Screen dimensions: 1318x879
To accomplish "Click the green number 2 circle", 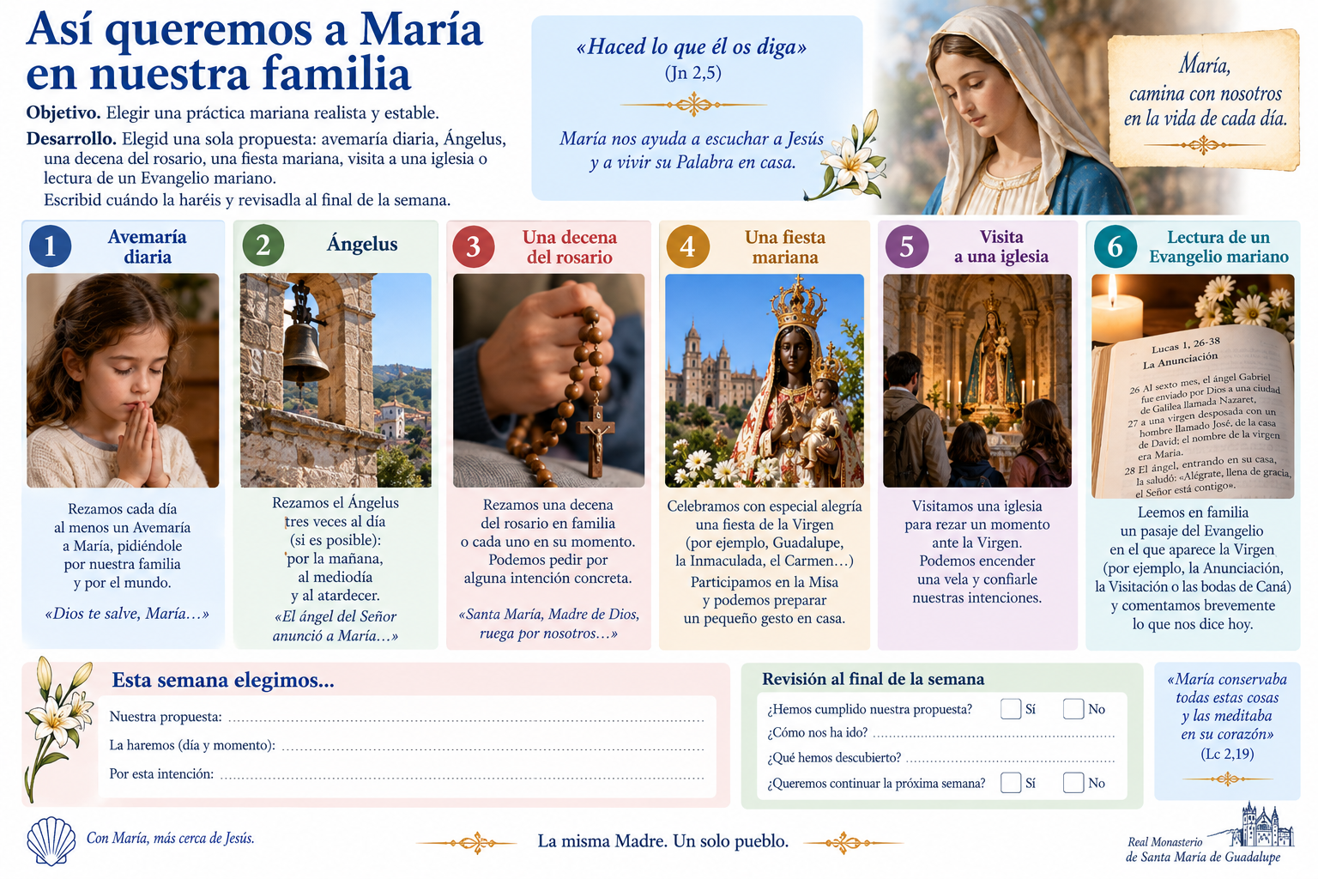I will [263, 246].
